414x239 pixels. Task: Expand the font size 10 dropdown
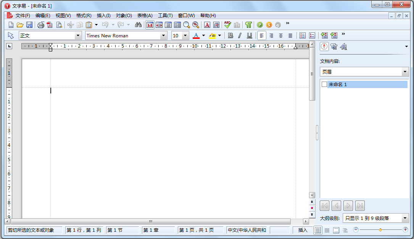[x=185, y=35]
